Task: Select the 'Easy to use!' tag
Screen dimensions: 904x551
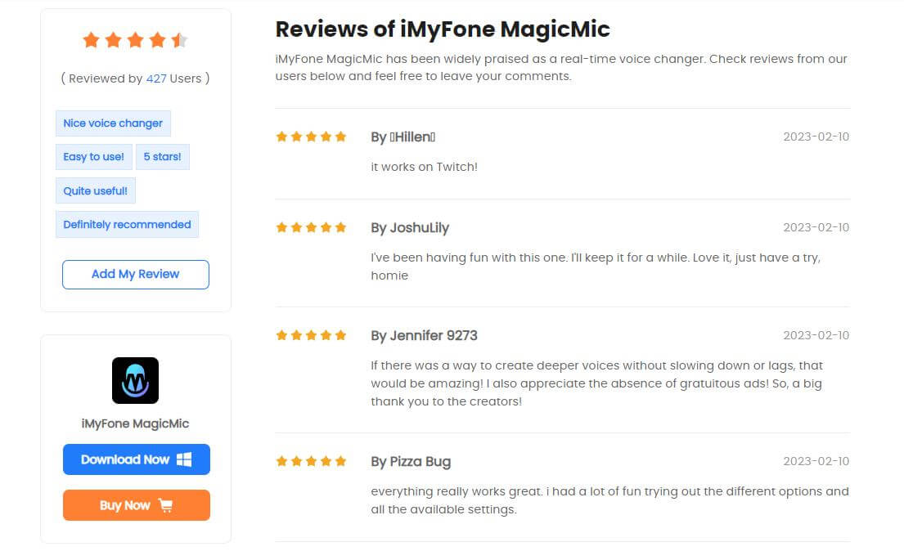Action: [x=94, y=157]
